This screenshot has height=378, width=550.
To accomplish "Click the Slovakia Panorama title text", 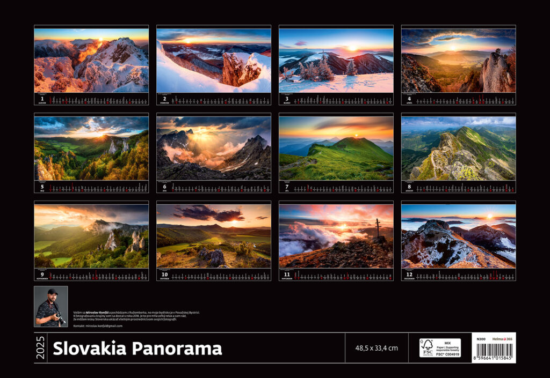I will (x=137, y=349).
